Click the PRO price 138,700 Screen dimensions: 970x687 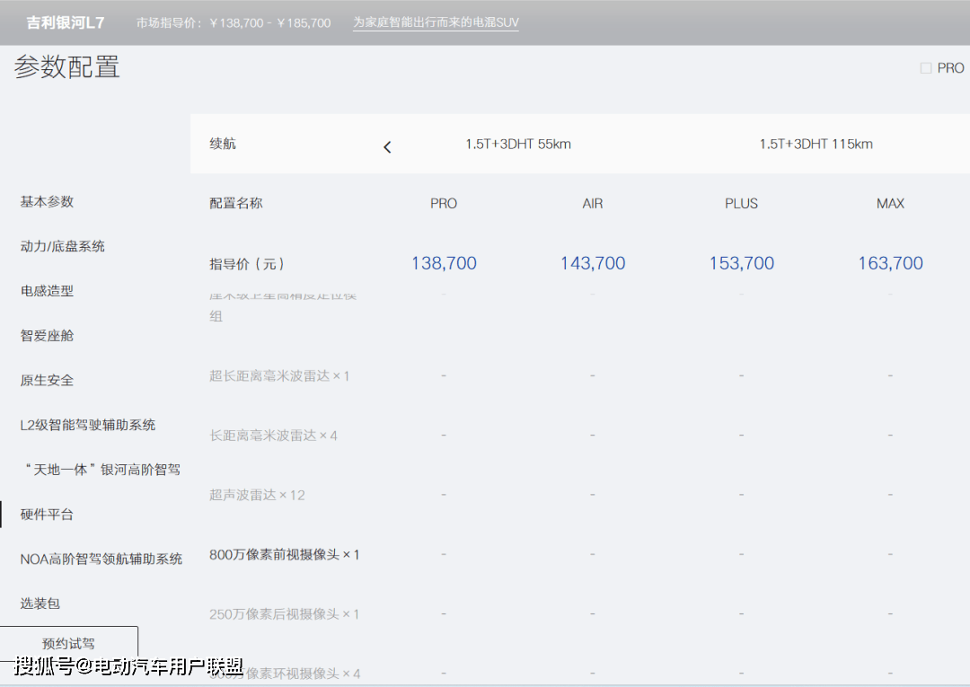(x=444, y=262)
